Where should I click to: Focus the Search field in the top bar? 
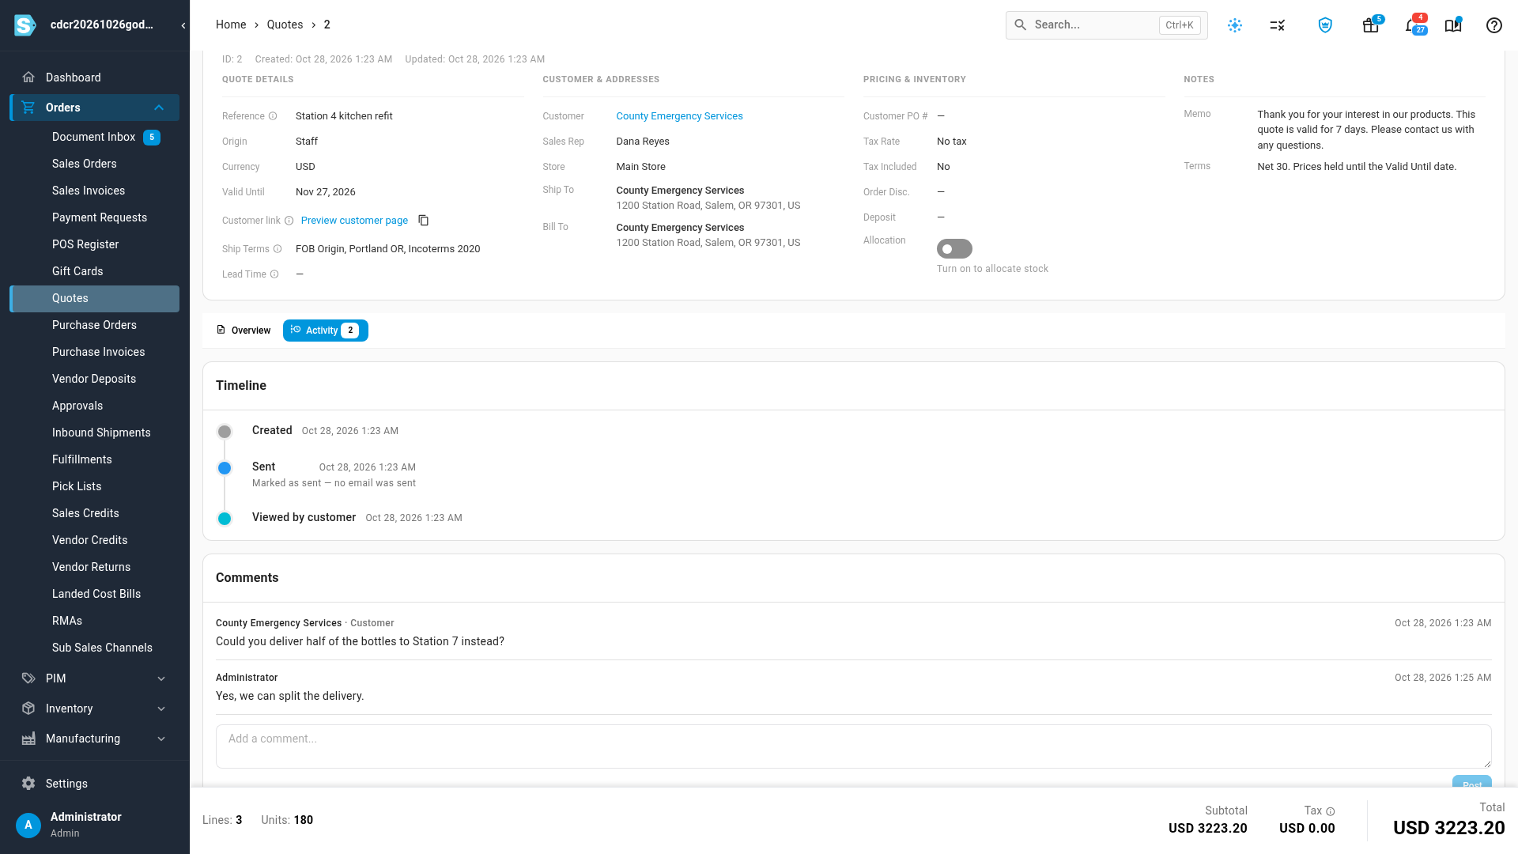click(x=1106, y=25)
